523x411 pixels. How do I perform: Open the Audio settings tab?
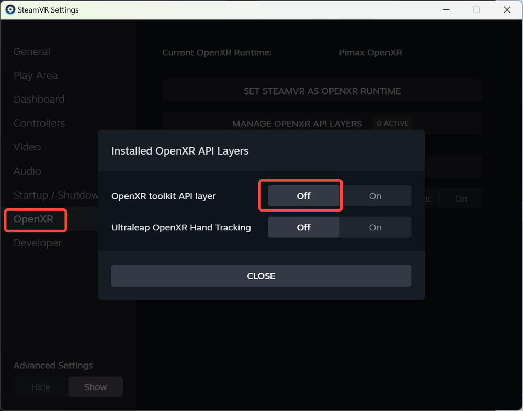(27, 171)
